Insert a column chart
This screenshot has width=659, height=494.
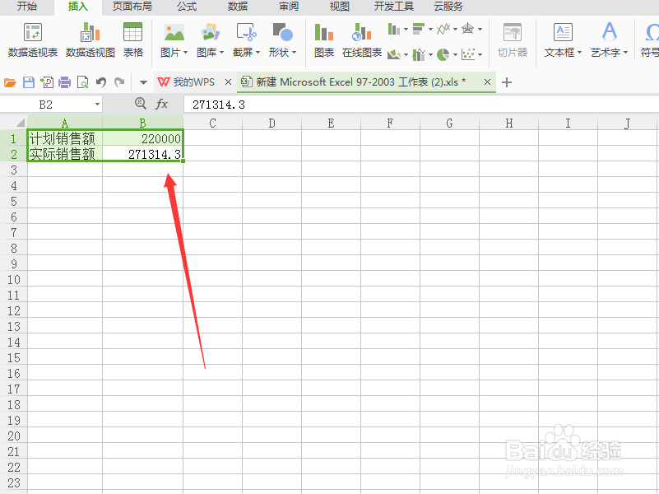click(x=394, y=29)
